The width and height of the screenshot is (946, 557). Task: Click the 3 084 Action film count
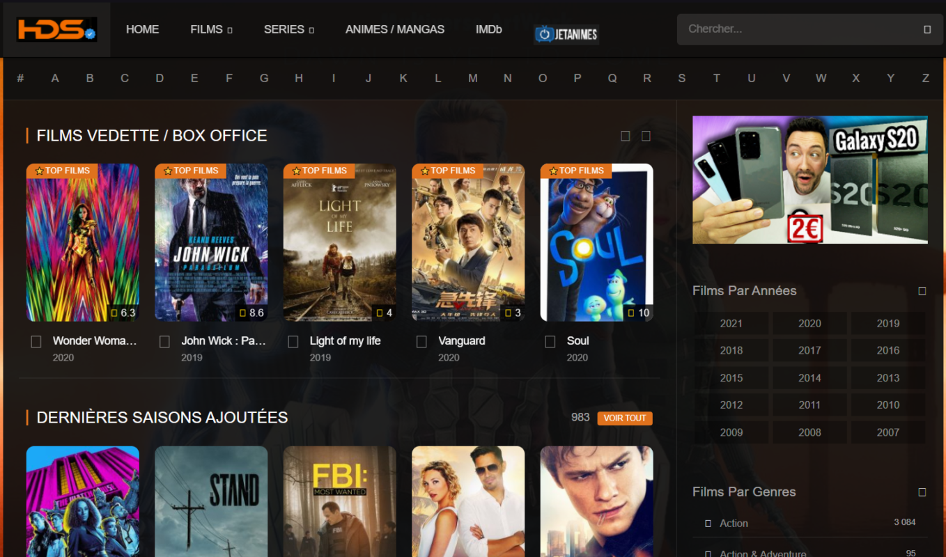point(904,522)
